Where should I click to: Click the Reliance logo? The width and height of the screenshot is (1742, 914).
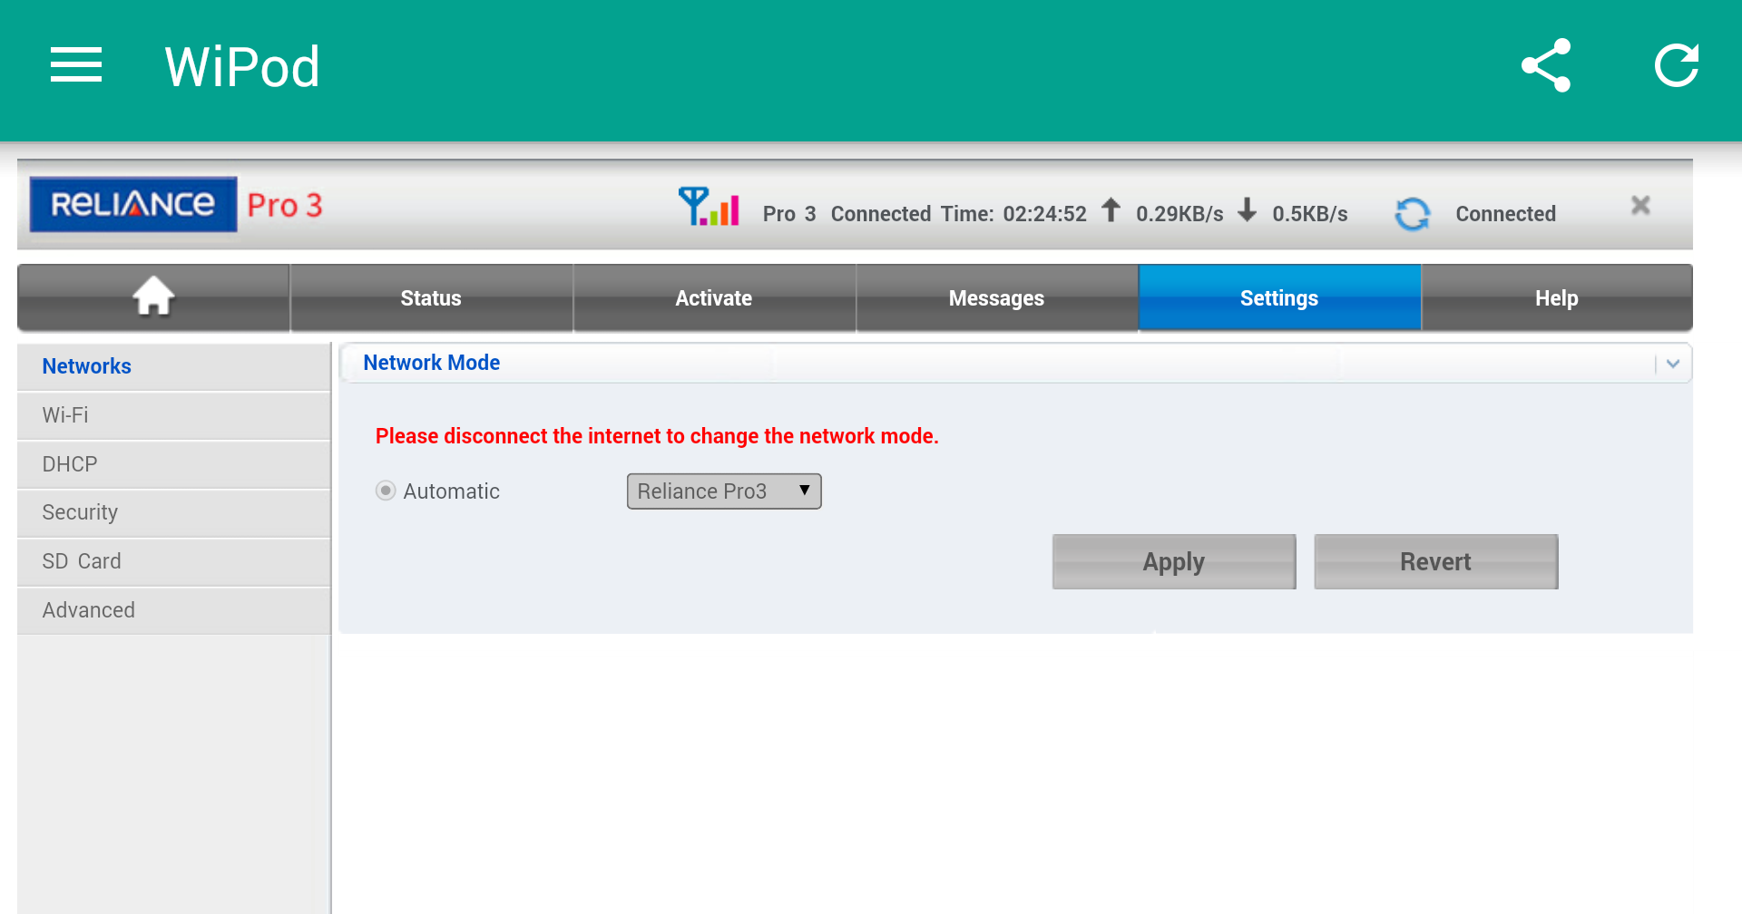[133, 204]
